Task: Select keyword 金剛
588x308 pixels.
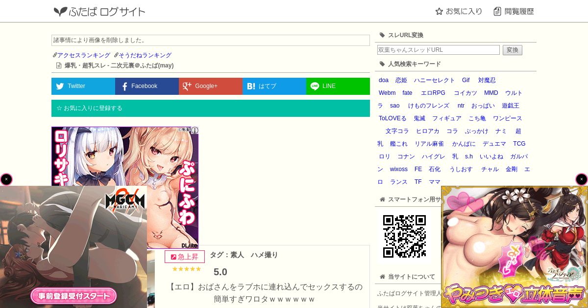Action: click(512, 169)
